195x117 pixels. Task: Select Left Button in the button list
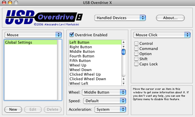tap(95, 43)
